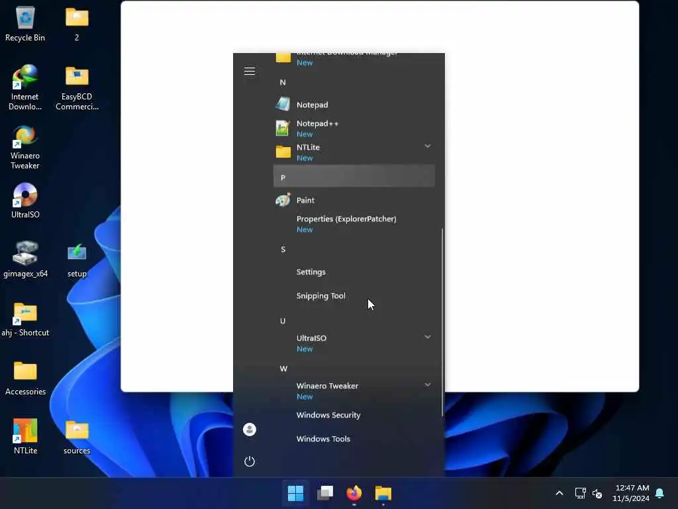This screenshot has width=678, height=509.
Task: Select gimagex_x64 desktop icon
Action: click(25, 259)
